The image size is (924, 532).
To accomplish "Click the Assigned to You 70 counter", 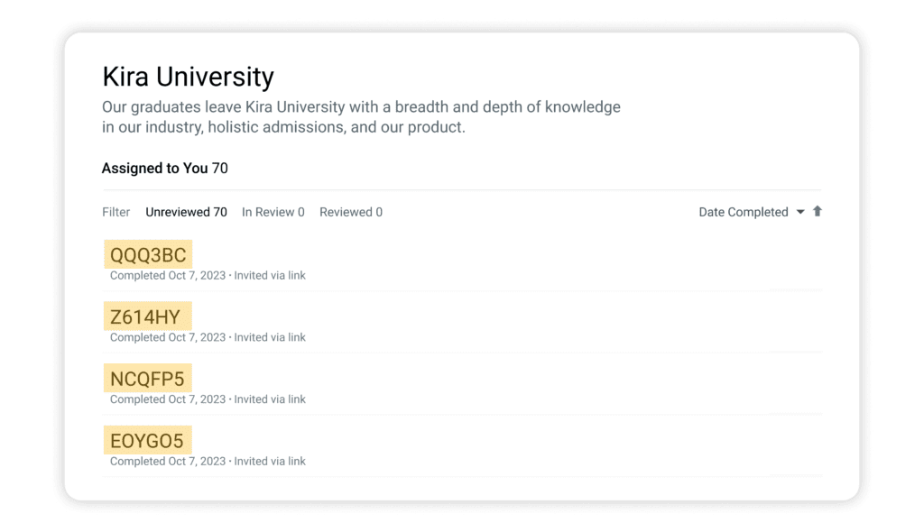I will click(x=165, y=168).
